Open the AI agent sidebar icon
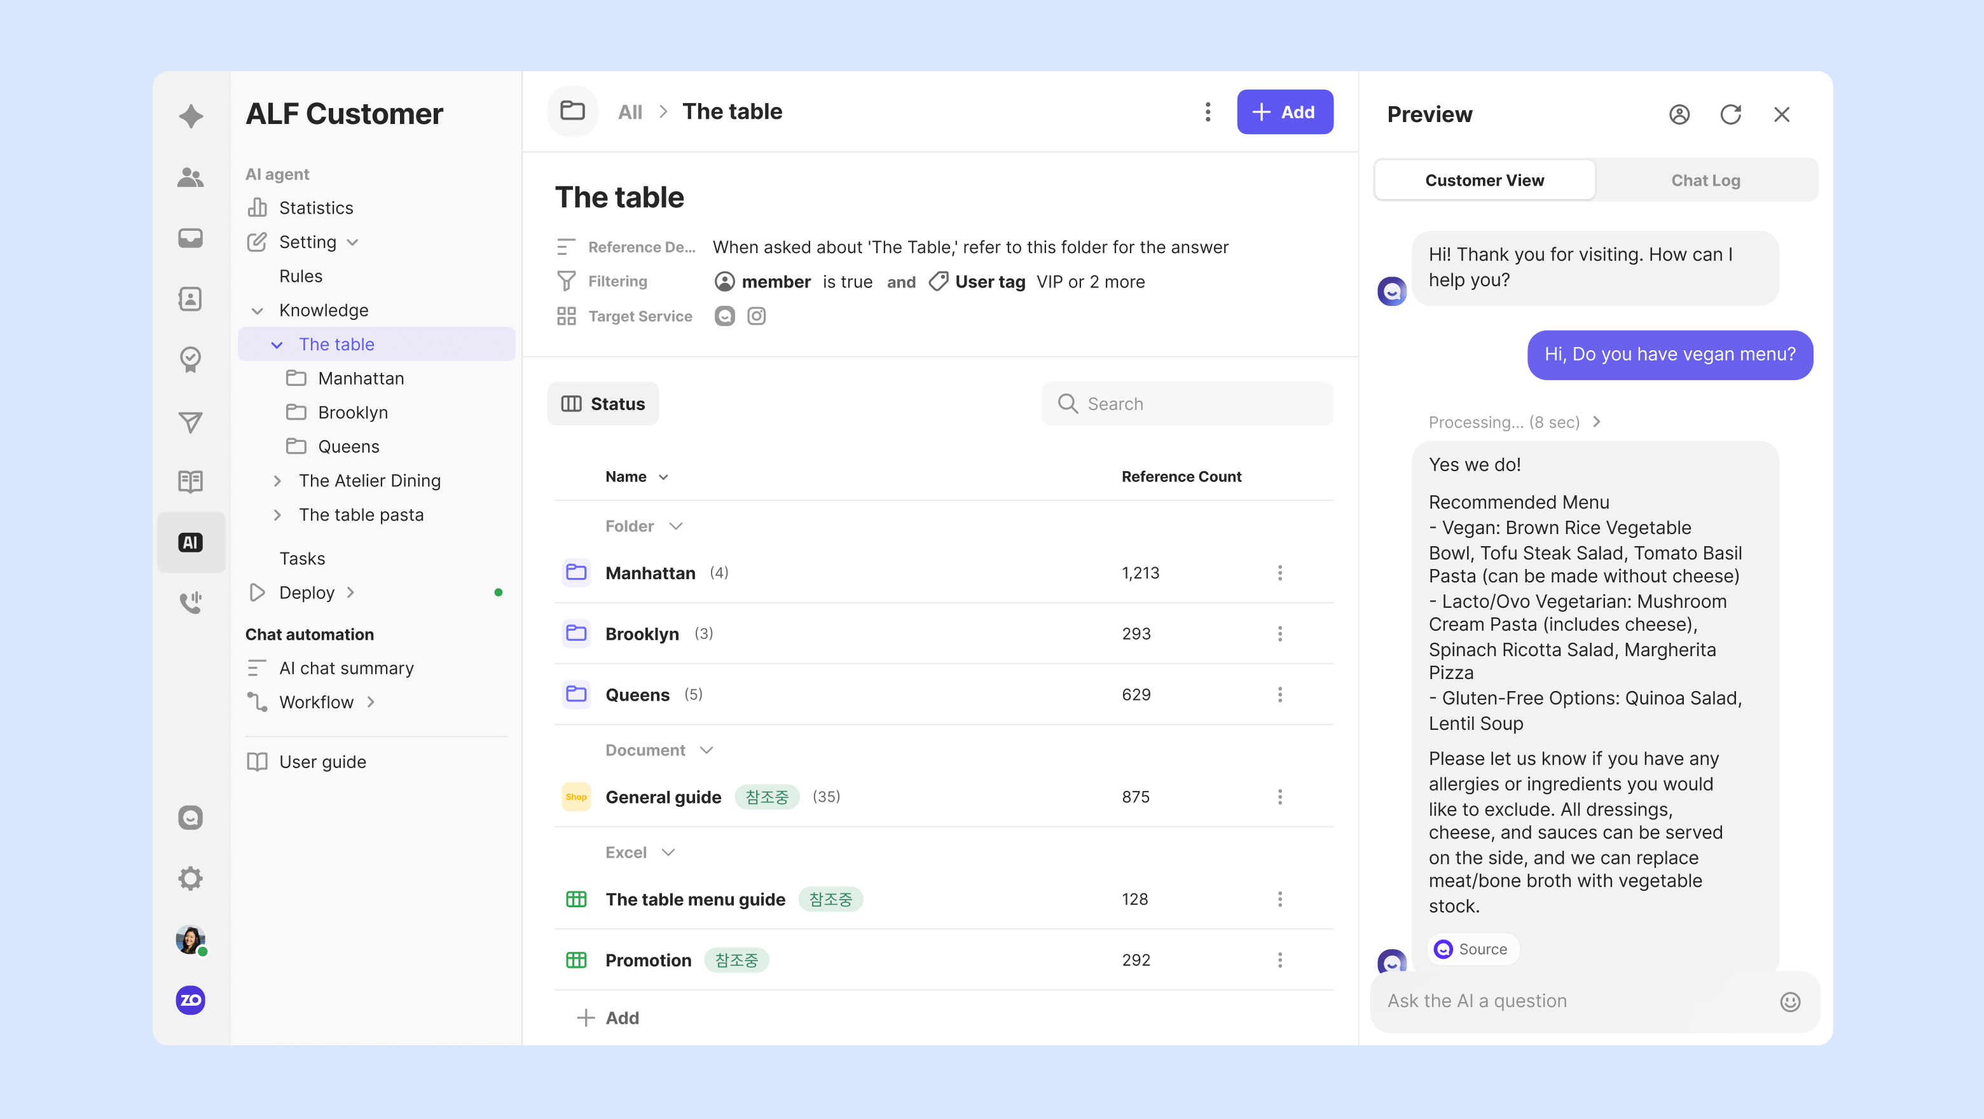Screen dimensions: 1984x1119 pyautogui.click(x=190, y=542)
